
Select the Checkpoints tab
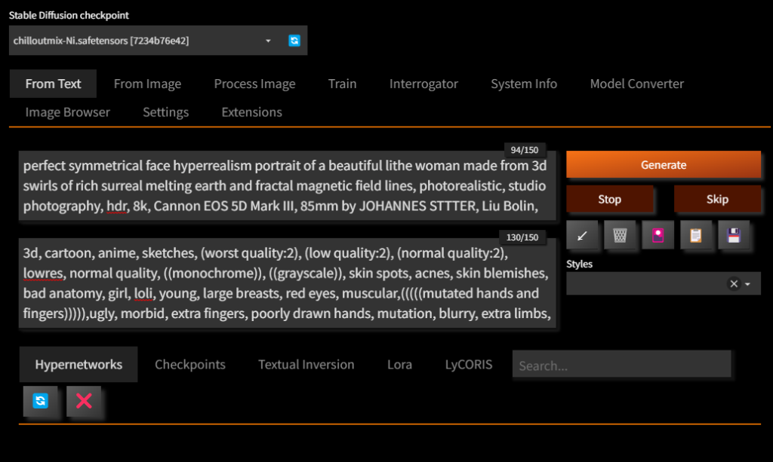click(x=190, y=365)
